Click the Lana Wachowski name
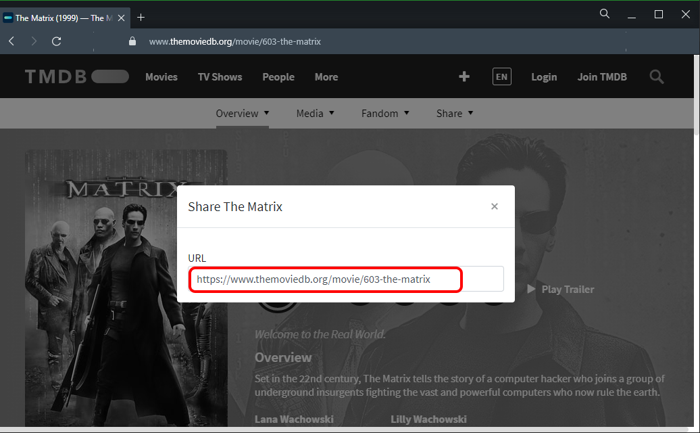This screenshot has height=433, width=700. 294,419
